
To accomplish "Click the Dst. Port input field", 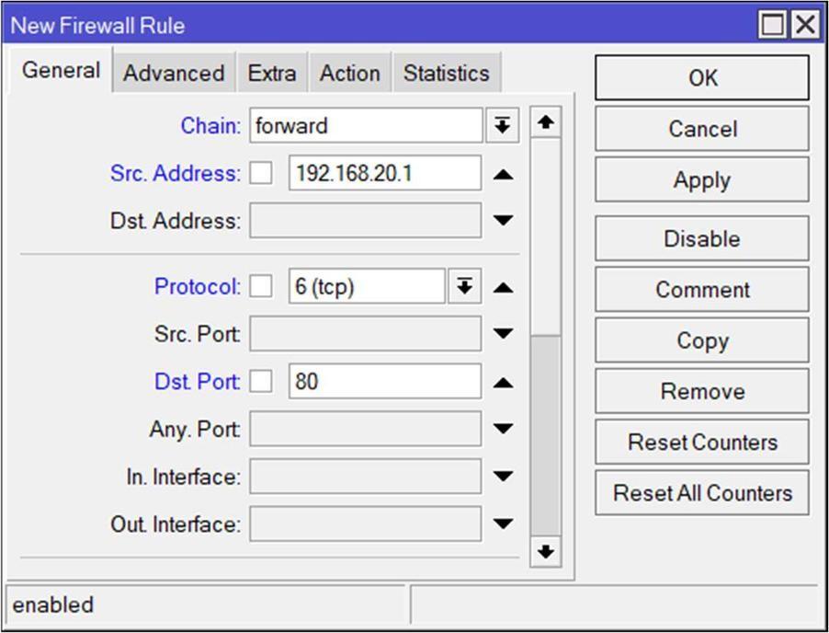I will (384, 382).
